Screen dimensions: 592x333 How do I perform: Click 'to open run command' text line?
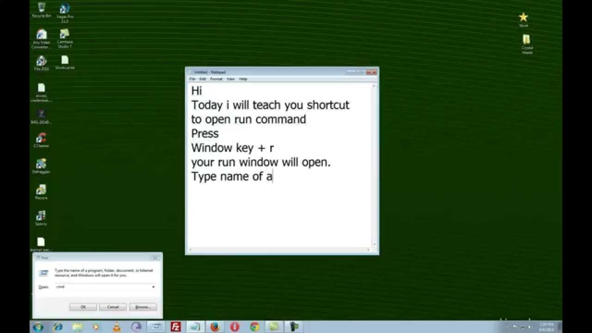click(249, 119)
